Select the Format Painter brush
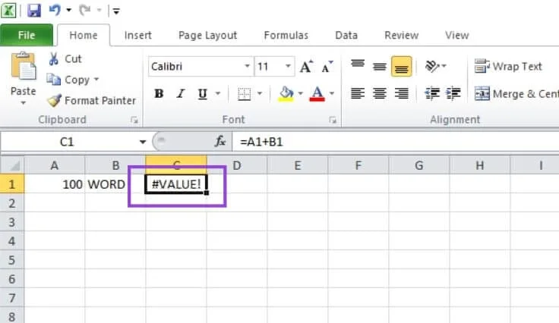Screen dimensions: 559x323 coord(54,100)
